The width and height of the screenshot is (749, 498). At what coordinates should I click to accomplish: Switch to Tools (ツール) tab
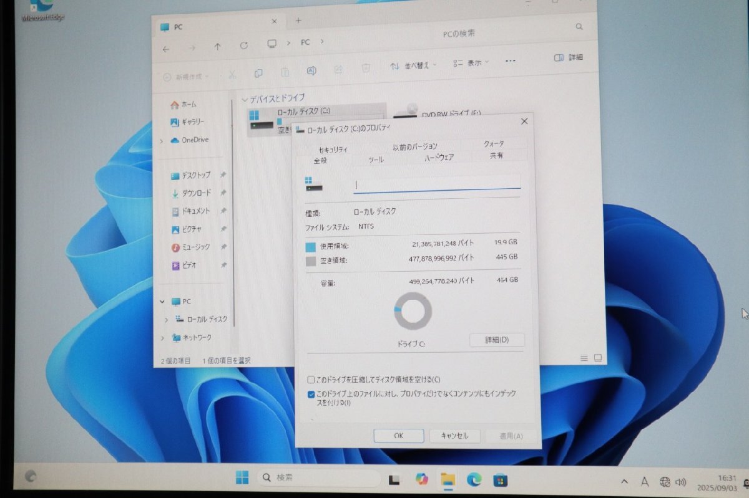click(376, 160)
